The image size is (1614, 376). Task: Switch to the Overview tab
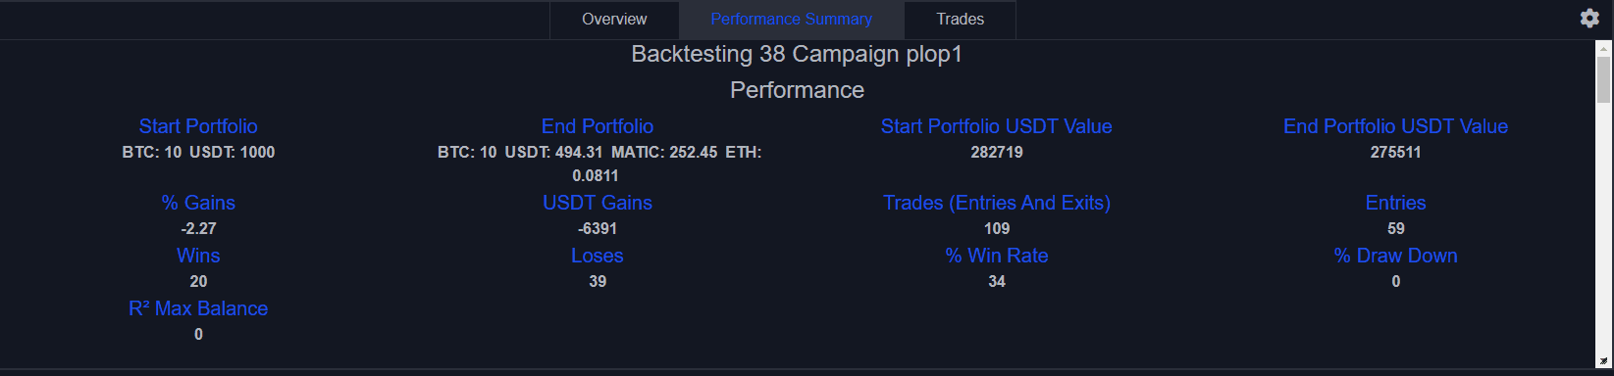(614, 20)
